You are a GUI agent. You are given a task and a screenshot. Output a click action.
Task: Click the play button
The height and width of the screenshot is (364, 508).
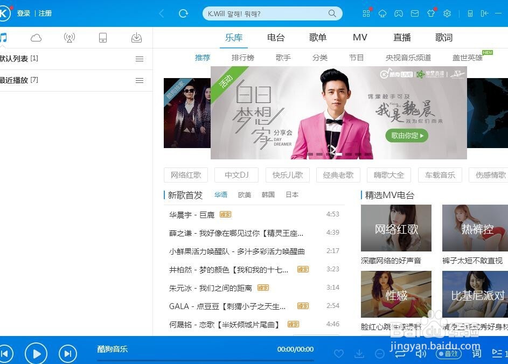pos(36,354)
